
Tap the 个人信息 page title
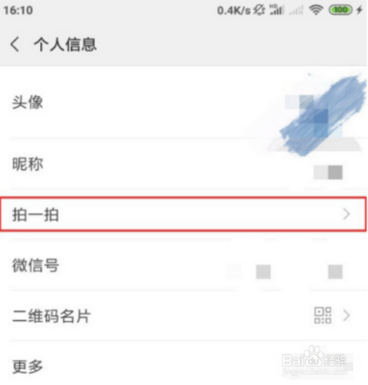tap(65, 45)
